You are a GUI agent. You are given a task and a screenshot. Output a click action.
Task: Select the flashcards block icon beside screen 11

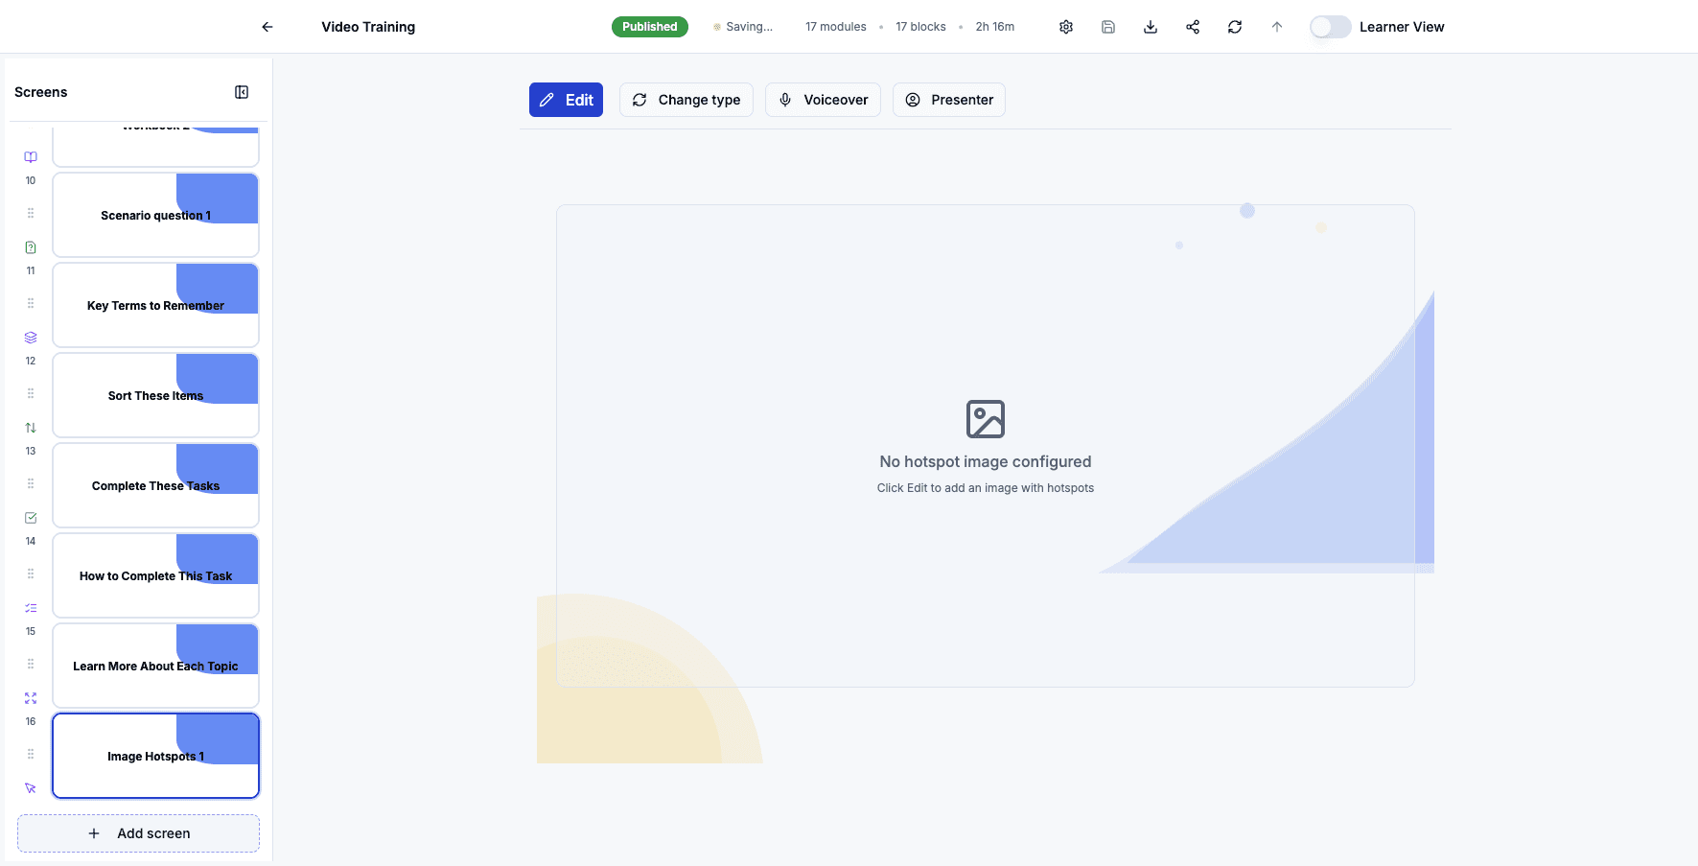30,337
